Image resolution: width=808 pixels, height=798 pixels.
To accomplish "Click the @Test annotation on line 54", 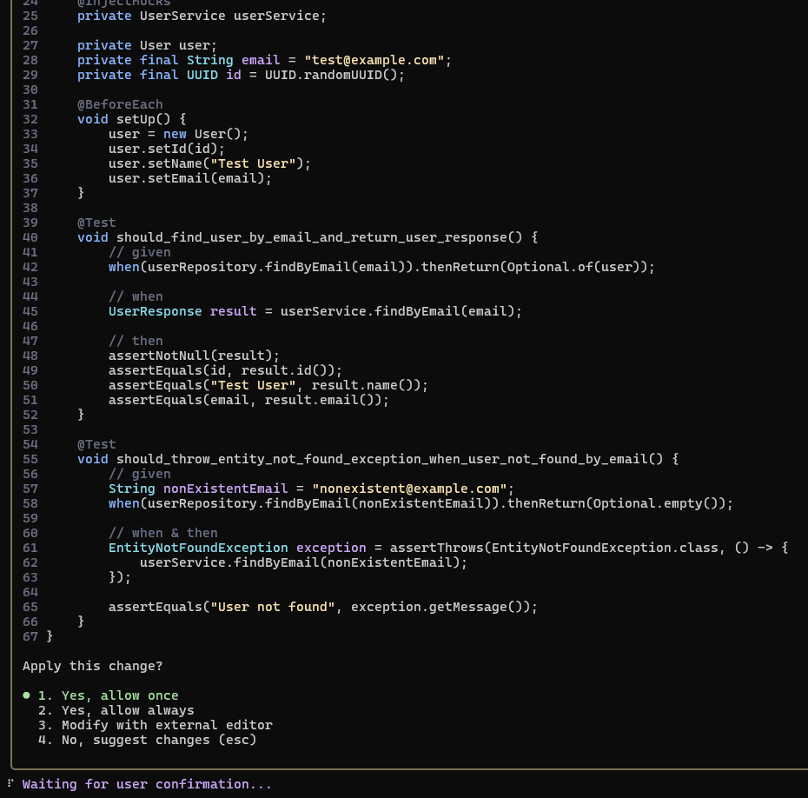I will (x=96, y=444).
